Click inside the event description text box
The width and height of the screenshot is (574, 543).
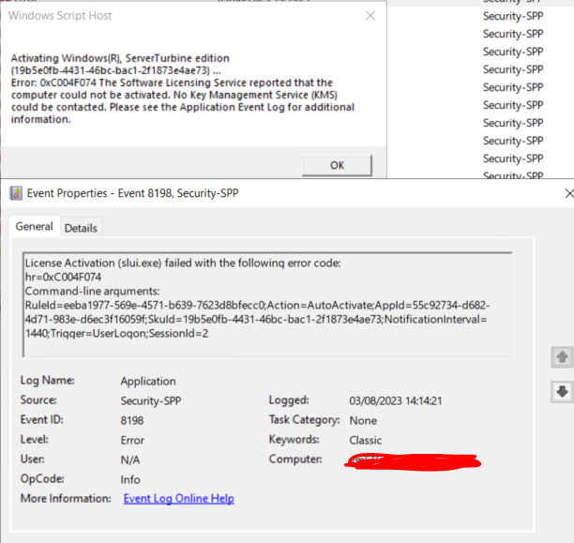click(267, 305)
